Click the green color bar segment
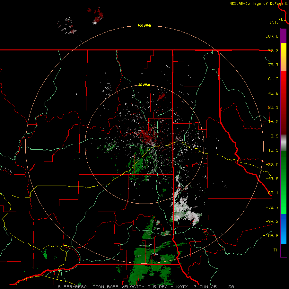Viewport: 289px width, 289px height. 284,182
